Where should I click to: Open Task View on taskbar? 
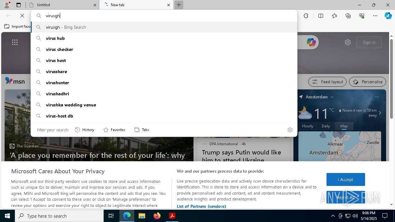pyautogui.click(x=111, y=216)
